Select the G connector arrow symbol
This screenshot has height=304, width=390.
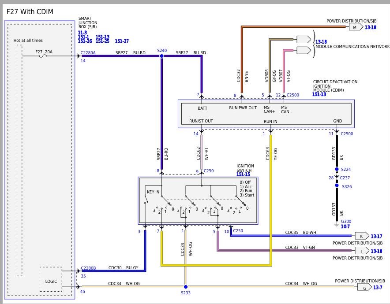[x=364, y=287]
